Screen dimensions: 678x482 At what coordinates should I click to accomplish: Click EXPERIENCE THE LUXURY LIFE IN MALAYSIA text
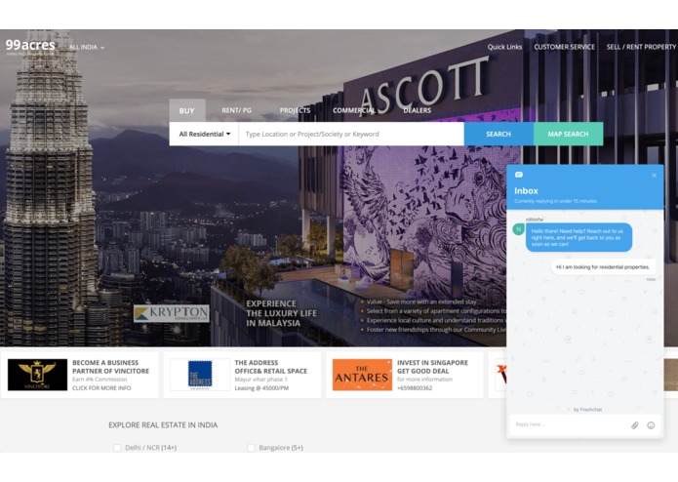pos(282,313)
